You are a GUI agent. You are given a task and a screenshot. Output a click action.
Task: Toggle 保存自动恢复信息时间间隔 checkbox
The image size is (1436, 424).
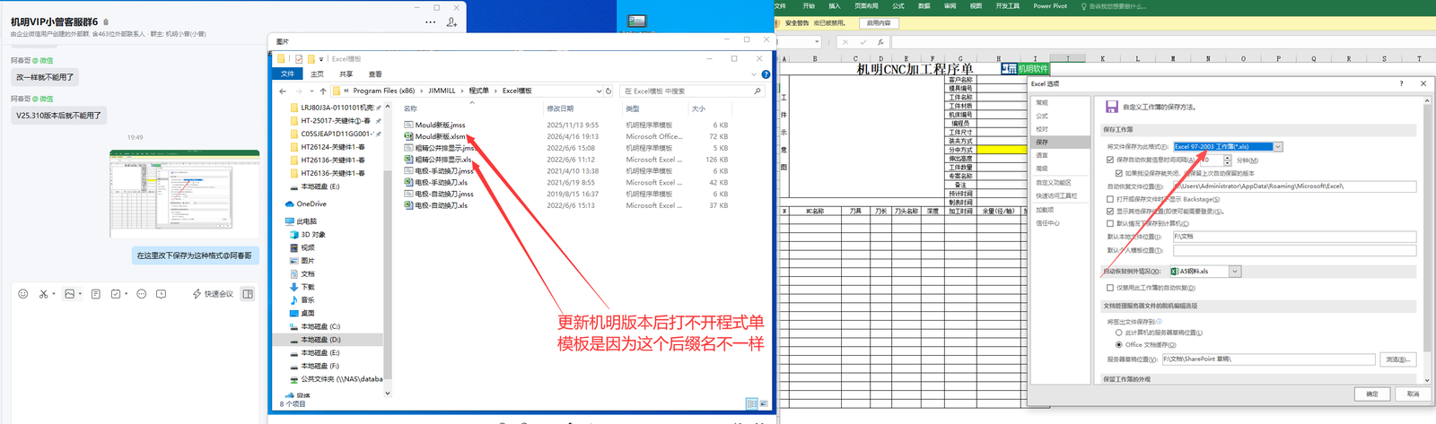1110,160
